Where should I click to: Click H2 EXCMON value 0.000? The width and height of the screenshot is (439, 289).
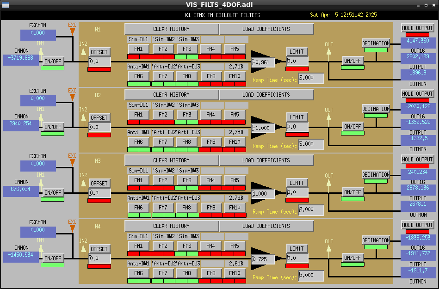click(x=38, y=100)
